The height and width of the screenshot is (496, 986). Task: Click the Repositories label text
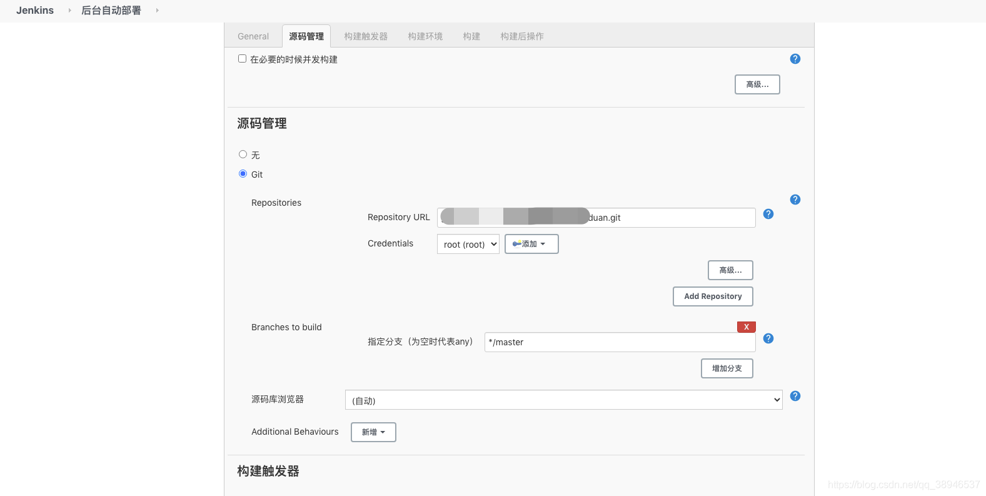[x=276, y=203]
